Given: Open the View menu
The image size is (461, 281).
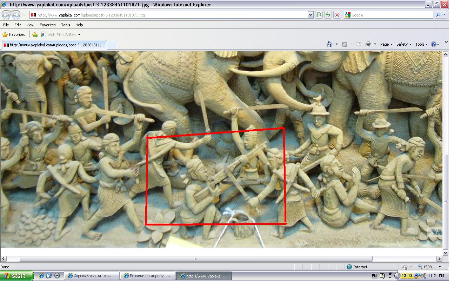Looking at the screenshot, I should click(30, 25).
